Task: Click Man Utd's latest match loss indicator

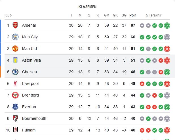Action: (x=167, y=49)
